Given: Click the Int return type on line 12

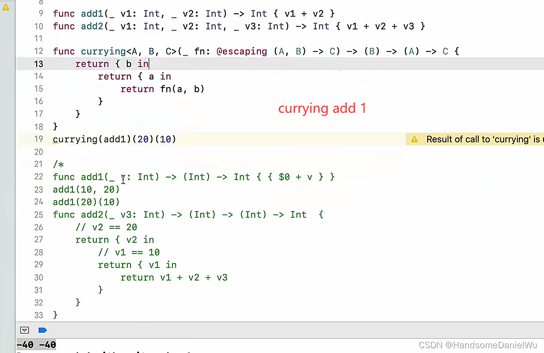Looking at the screenshot, I should click(445, 51).
